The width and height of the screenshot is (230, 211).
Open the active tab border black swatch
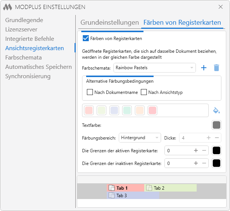pos(217,150)
